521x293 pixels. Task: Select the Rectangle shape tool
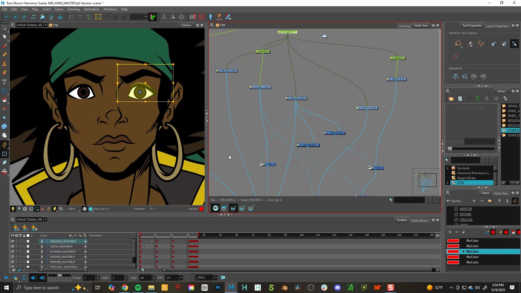tap(5, 91)
